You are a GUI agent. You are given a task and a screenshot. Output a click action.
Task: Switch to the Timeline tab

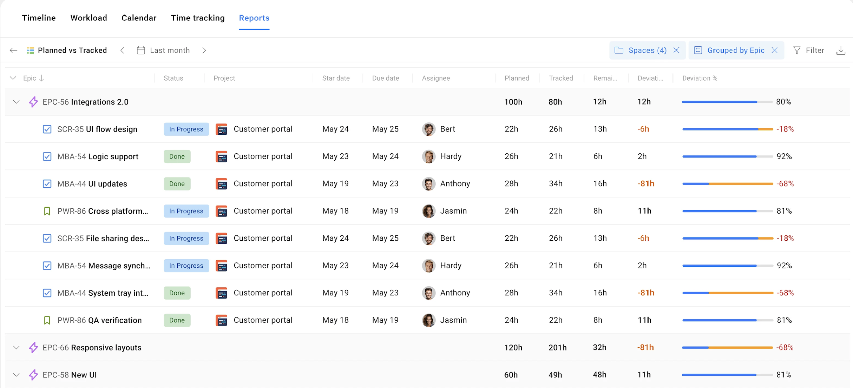39,18
